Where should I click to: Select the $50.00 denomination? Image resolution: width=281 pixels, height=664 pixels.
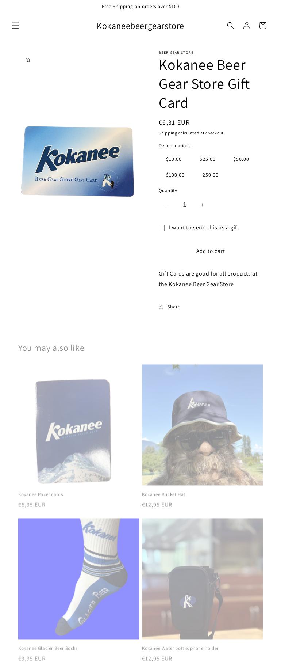point(241,159)
